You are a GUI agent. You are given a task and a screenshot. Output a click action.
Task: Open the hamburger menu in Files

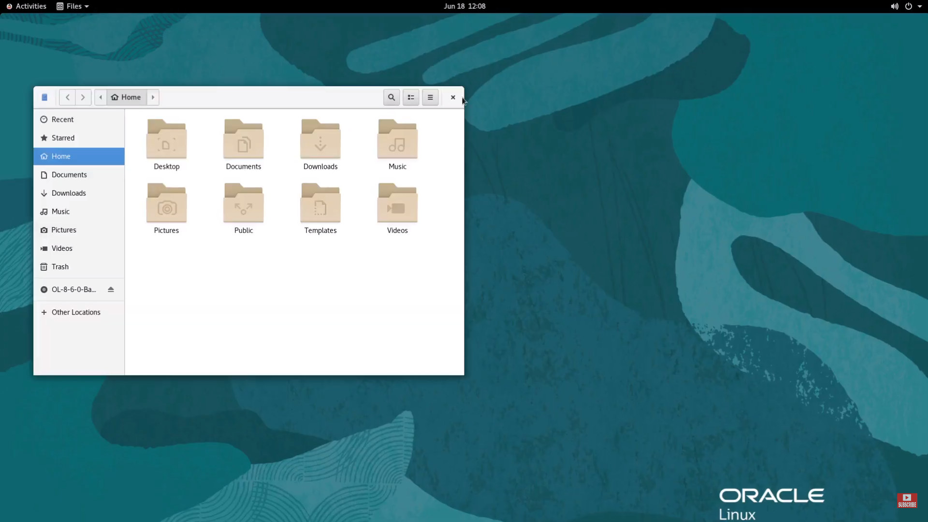(x=430, y=97)
